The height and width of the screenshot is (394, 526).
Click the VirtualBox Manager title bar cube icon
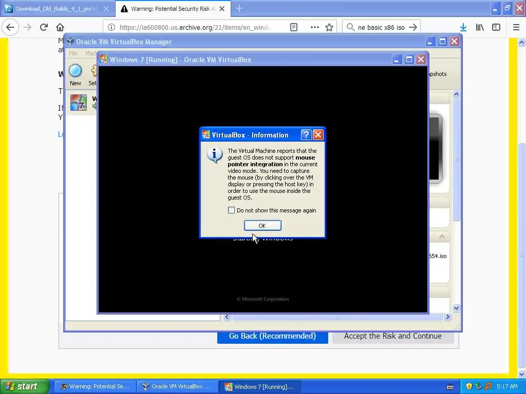(x=70, y=42)
